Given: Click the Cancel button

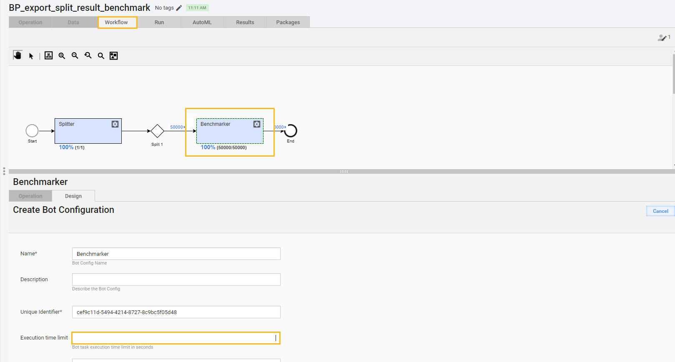Looking at the screenshot, I should [x=660, y=211].
